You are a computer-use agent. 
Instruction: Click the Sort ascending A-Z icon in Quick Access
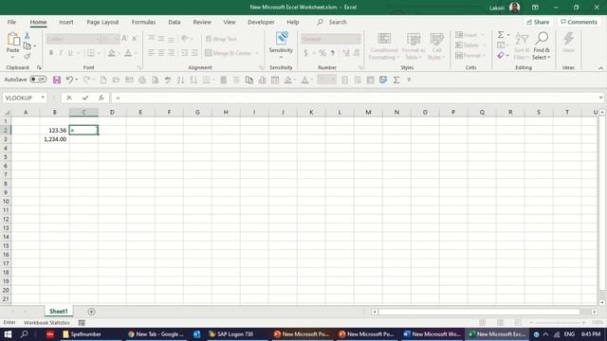point(180,80)
